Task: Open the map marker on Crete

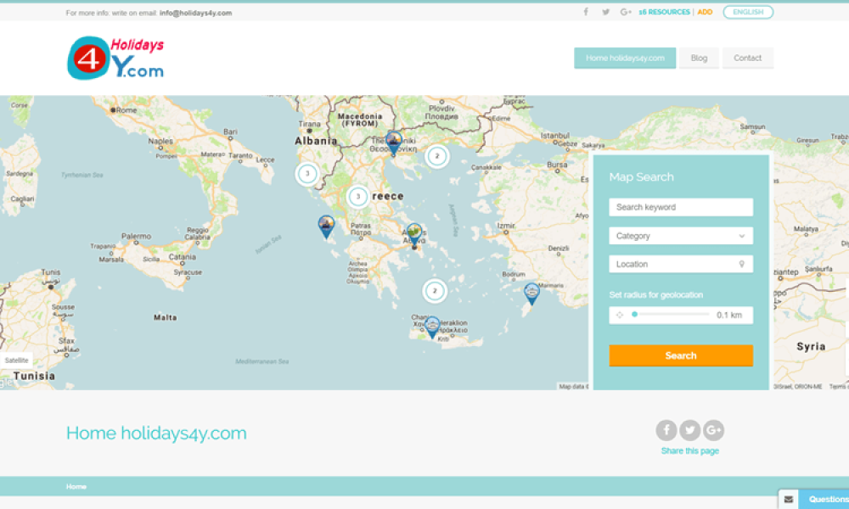Action: click(x=432, y=327)
